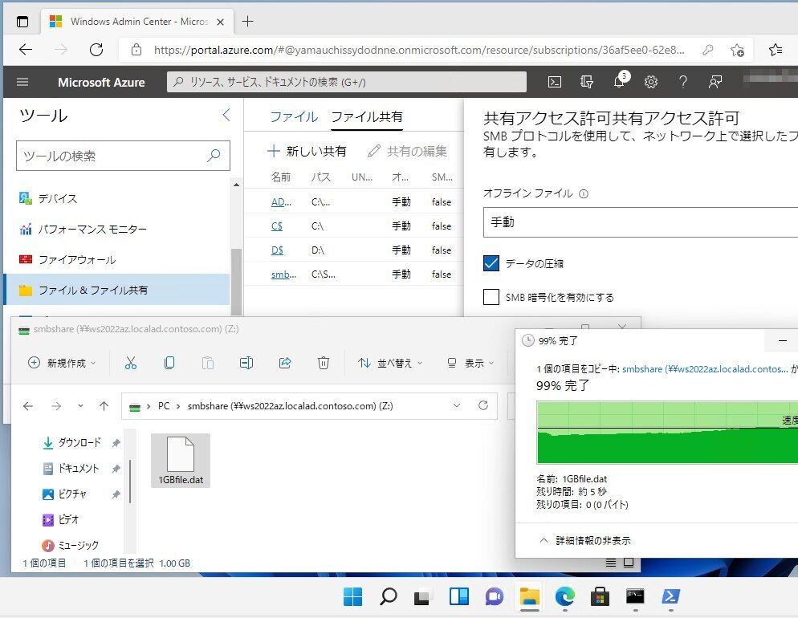Open taskbar search
Image resolution: width=798 pixels, height=618 pixels.
[389, 596]
